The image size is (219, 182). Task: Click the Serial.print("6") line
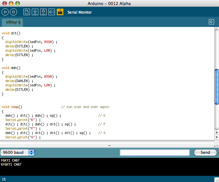pyautogui.click(x=23, y=137)
